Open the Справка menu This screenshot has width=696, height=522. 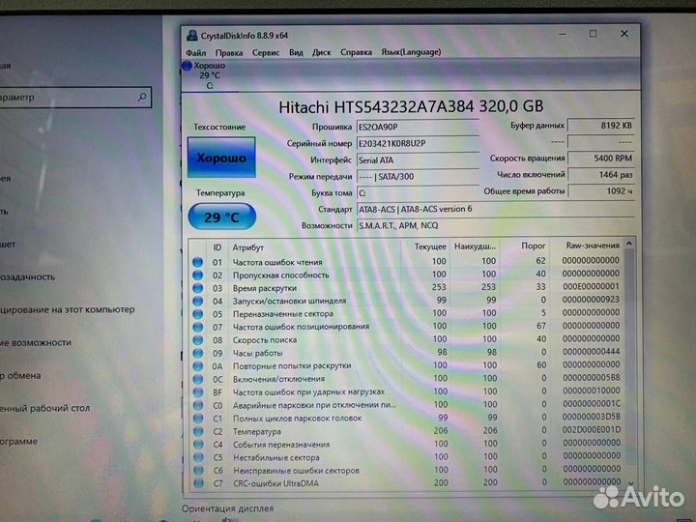point(356,52)
